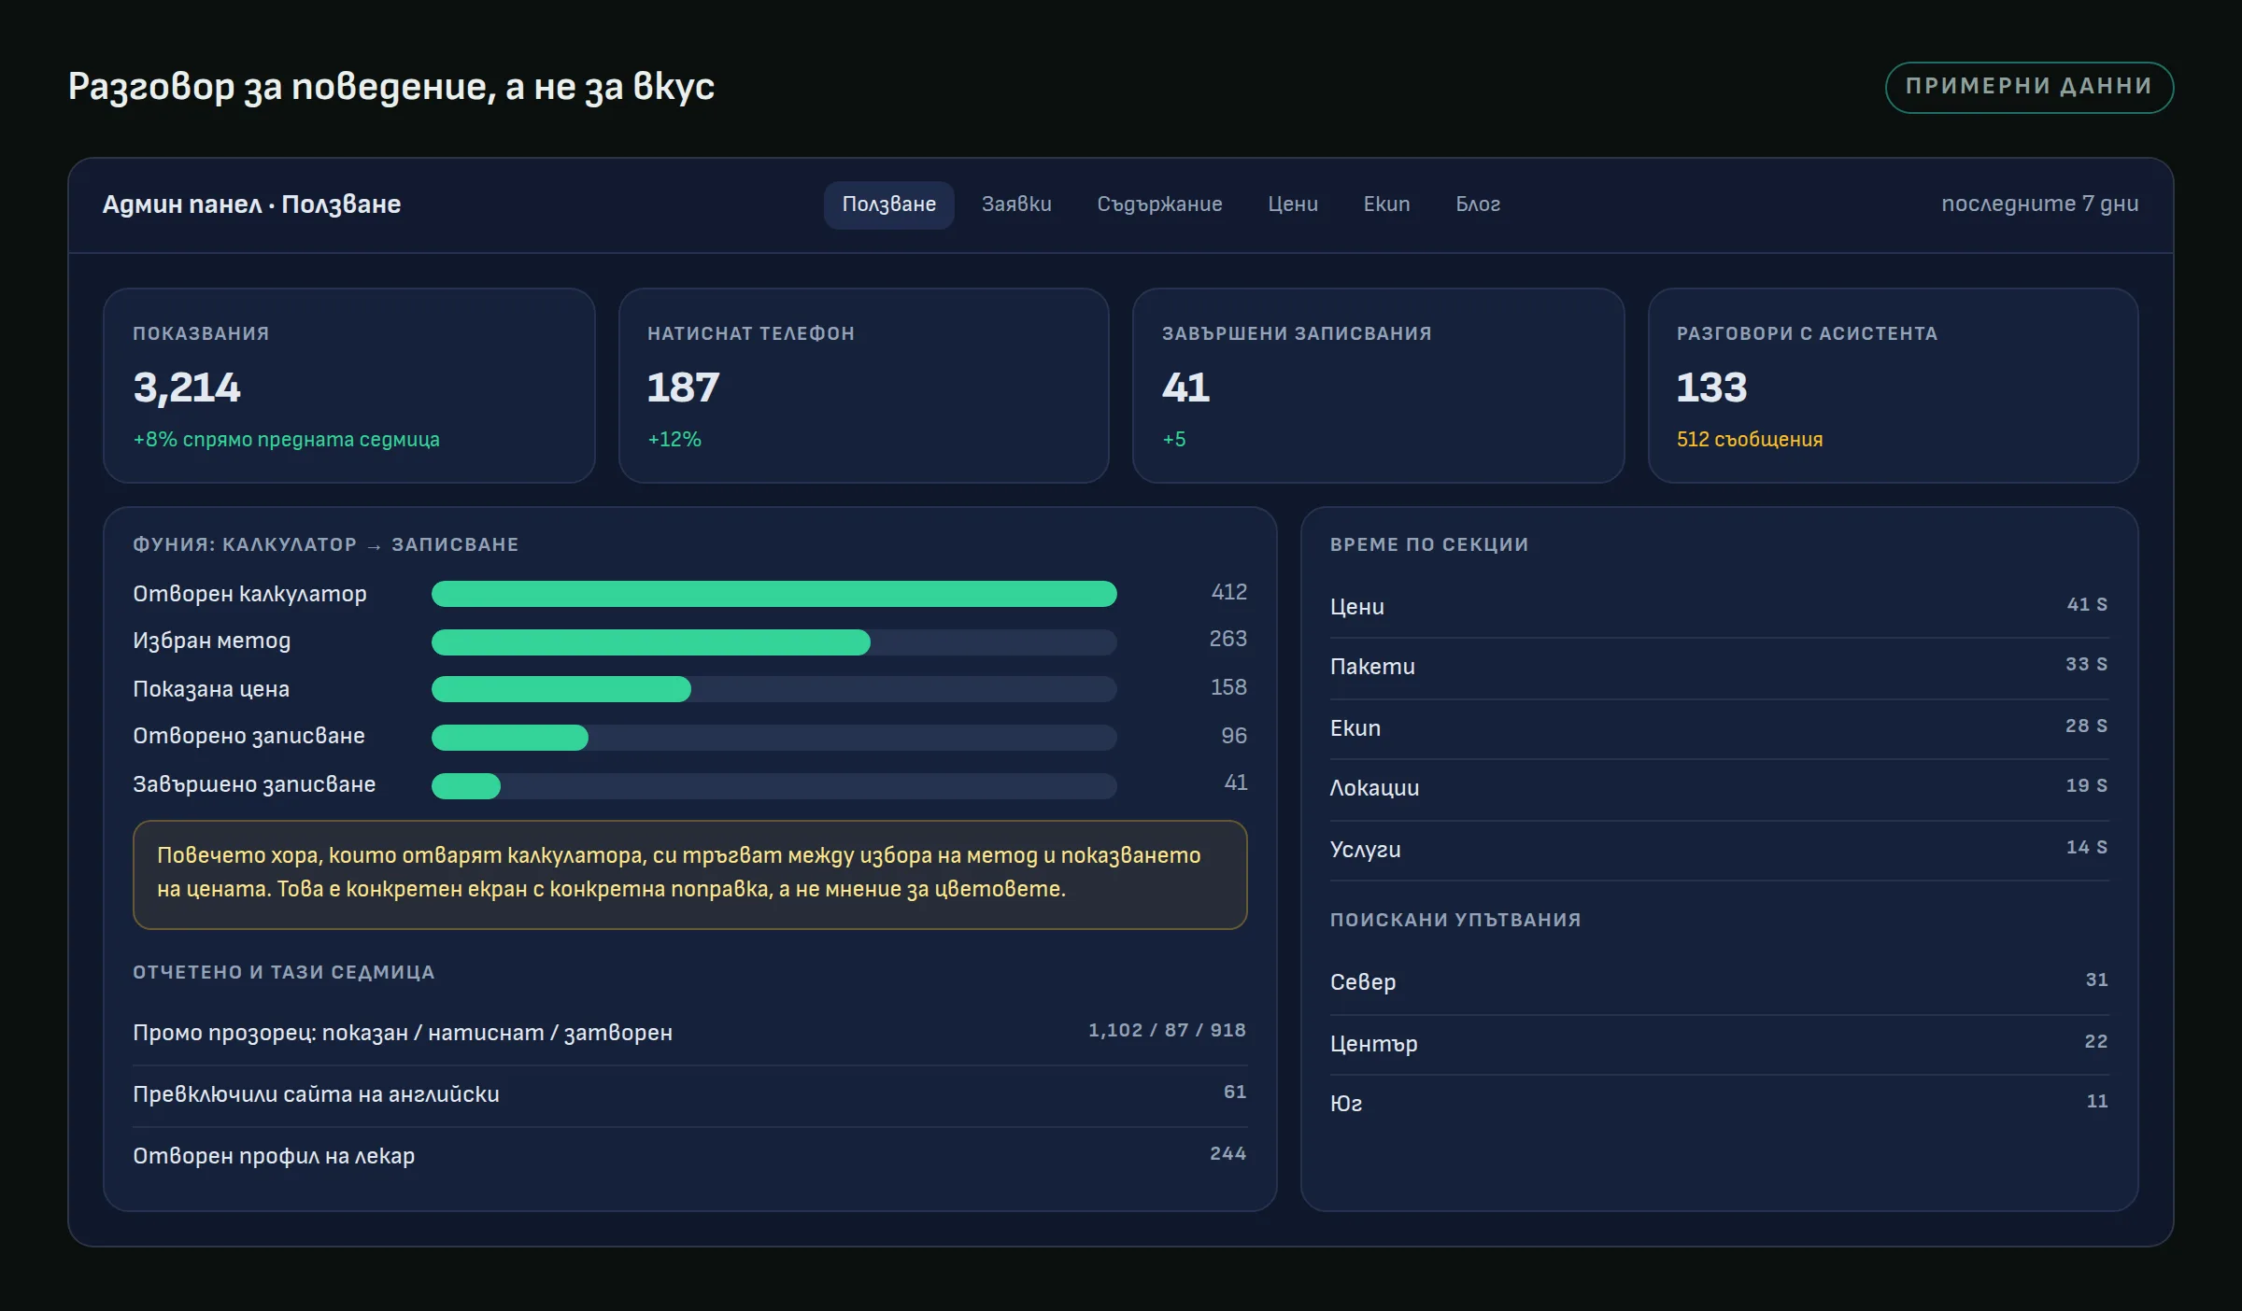Click the последните 7 дни period label
This screenshot has width=2242, height=1311.
(2039, 204)
